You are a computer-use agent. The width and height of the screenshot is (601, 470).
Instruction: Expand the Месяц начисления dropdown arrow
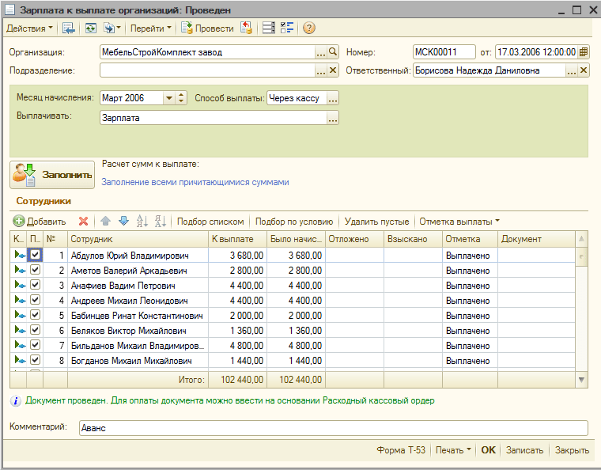point(168,98)
